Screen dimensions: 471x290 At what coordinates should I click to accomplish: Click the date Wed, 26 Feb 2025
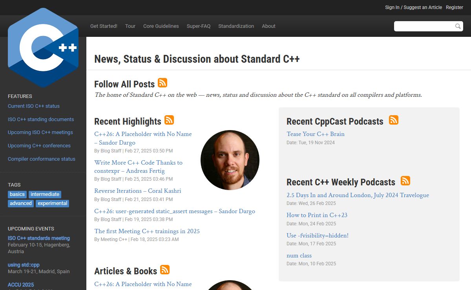pyautogui.click(x=317, y=203)
